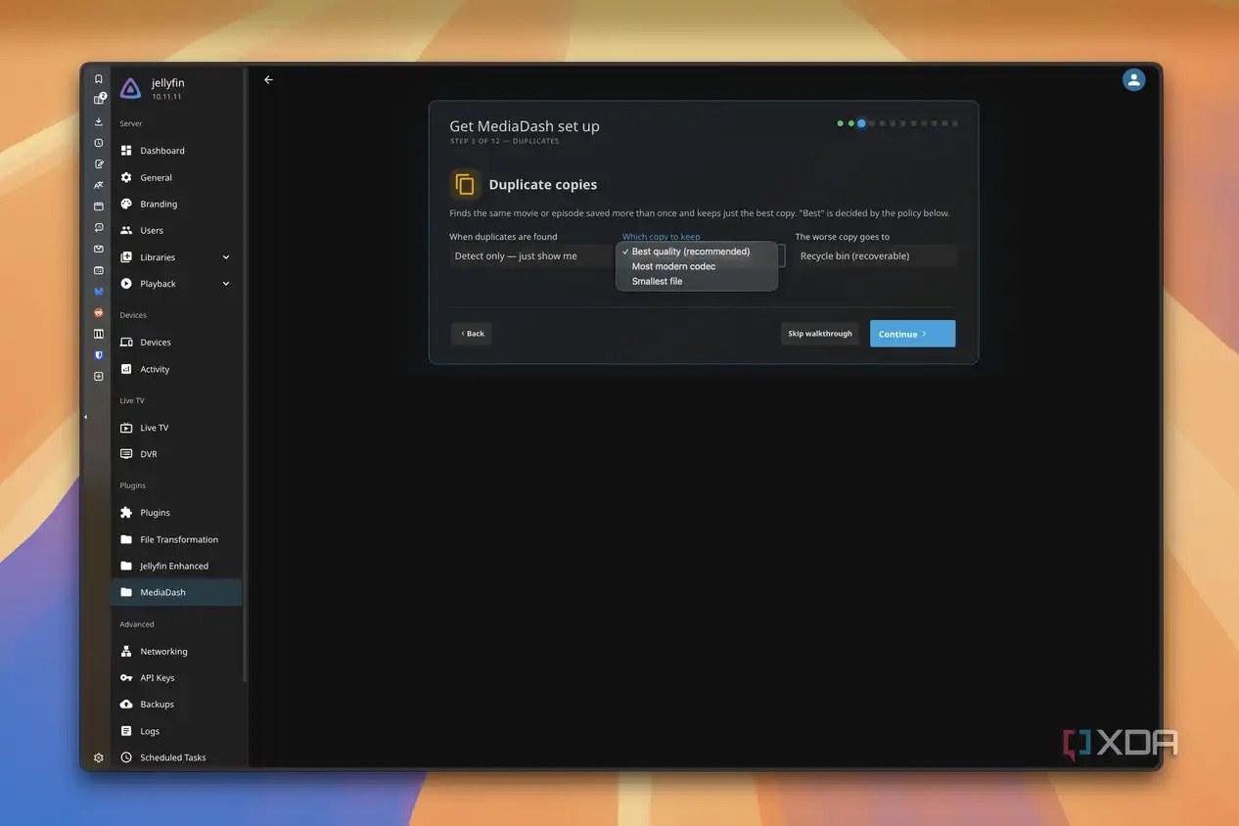This screenshot has height=826, width=1239.
Task: Open the Users management page
Action: [x=176, y=230]
